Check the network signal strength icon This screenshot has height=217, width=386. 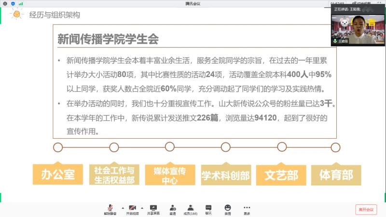pos(20,3)
